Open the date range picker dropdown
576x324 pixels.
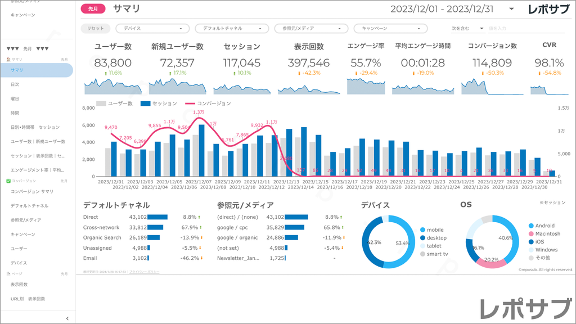(511, 9)
